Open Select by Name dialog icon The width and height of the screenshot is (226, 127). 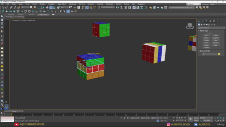pyautogui.click(x=35, y=7)
